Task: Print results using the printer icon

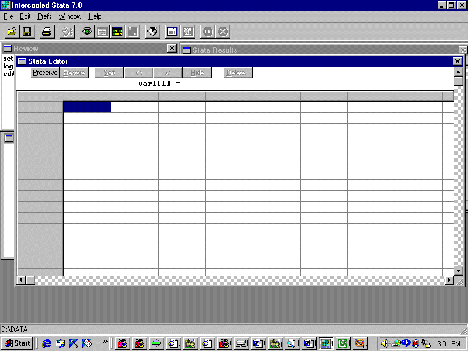Action: (x=47, y=31)
